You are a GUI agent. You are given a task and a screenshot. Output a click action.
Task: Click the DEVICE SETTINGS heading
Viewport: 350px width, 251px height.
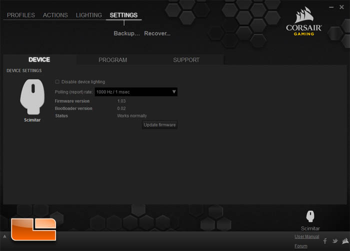tap(24, 70)
